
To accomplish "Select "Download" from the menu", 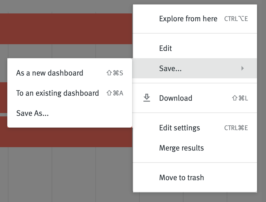I will pyautogui.click(x=176, y=98).
